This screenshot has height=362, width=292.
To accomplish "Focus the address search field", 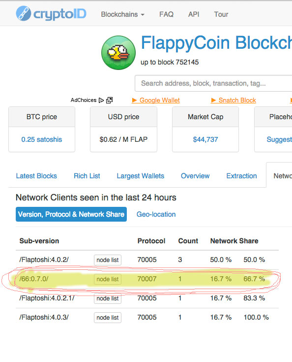I will coord(213,83).
